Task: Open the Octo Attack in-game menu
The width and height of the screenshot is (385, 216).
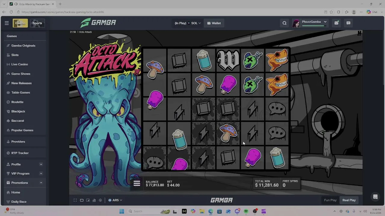Action: click(x=137, y=183)
